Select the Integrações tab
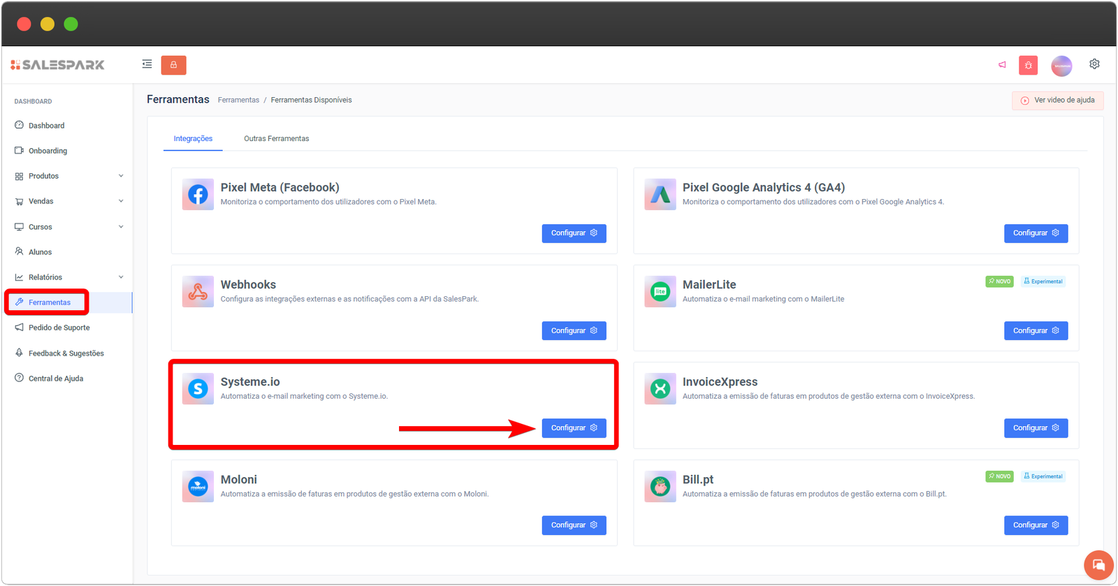This screenshot has height=586, width=1118. point(193,139)
